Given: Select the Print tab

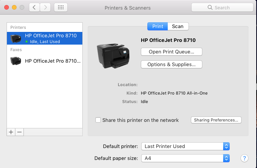Looking at the screenshot, I should pos(157,27).
